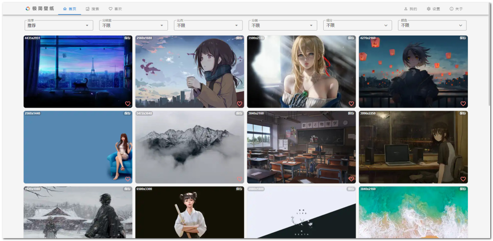Expand the 分辨率 filter dropdown
493x241 pixels.
134,25
